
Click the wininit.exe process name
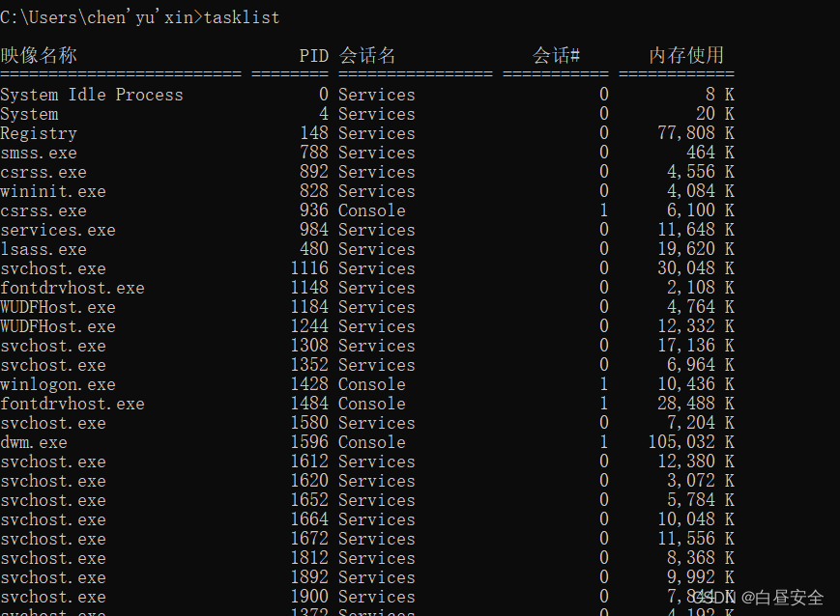tap(53, 191)
